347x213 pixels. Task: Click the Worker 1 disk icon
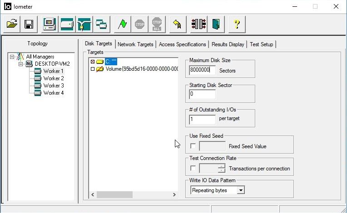pos(38,71)
